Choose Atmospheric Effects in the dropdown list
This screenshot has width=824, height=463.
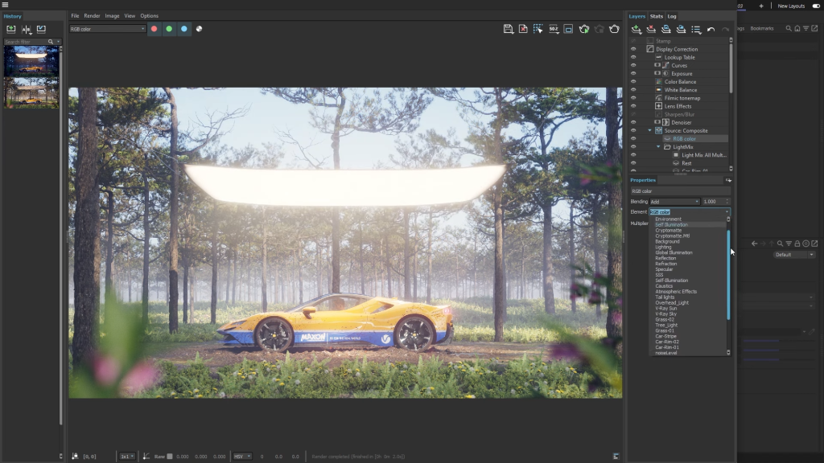pyautogui.click(x=676, y=292)
